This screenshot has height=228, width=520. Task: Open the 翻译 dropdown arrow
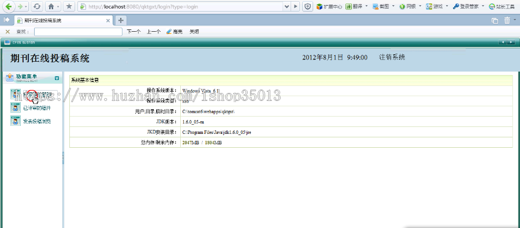366,6
